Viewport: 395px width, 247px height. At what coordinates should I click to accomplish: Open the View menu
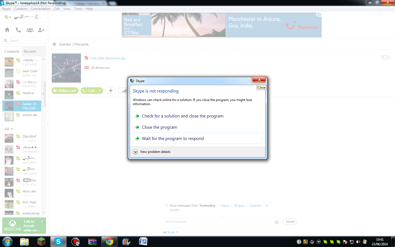(x=67, y=9)
